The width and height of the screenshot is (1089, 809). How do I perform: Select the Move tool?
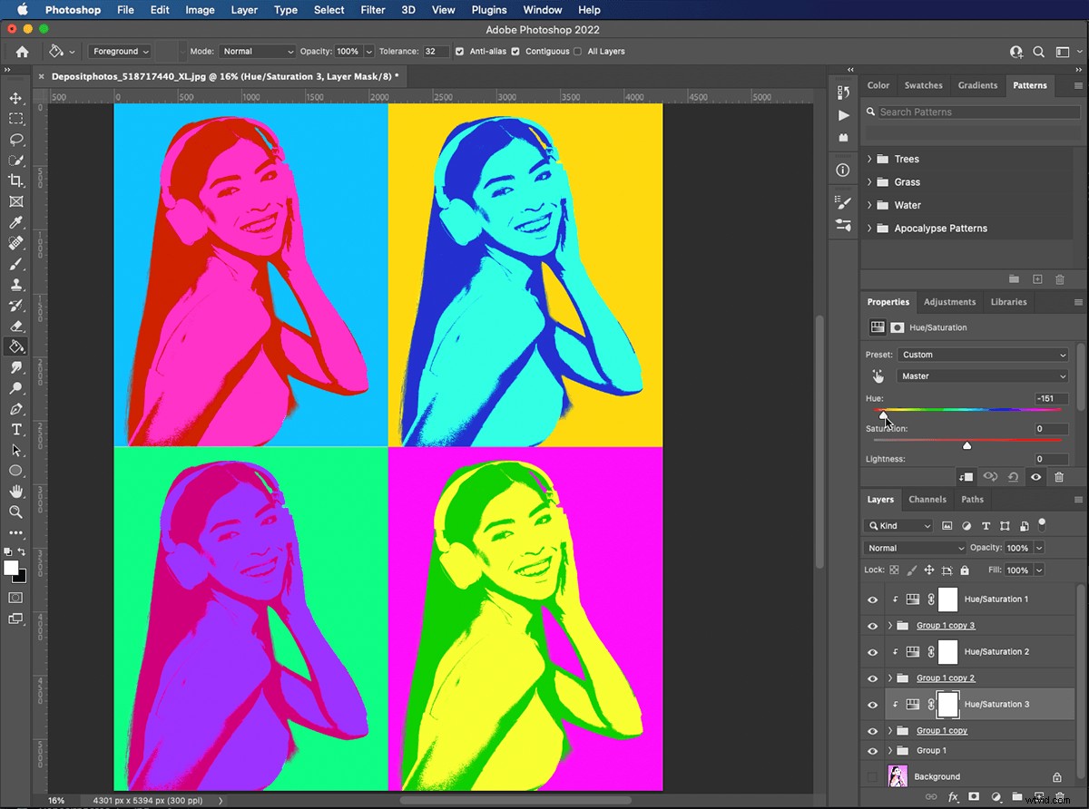pyautogui.click(x=15, y=96)
